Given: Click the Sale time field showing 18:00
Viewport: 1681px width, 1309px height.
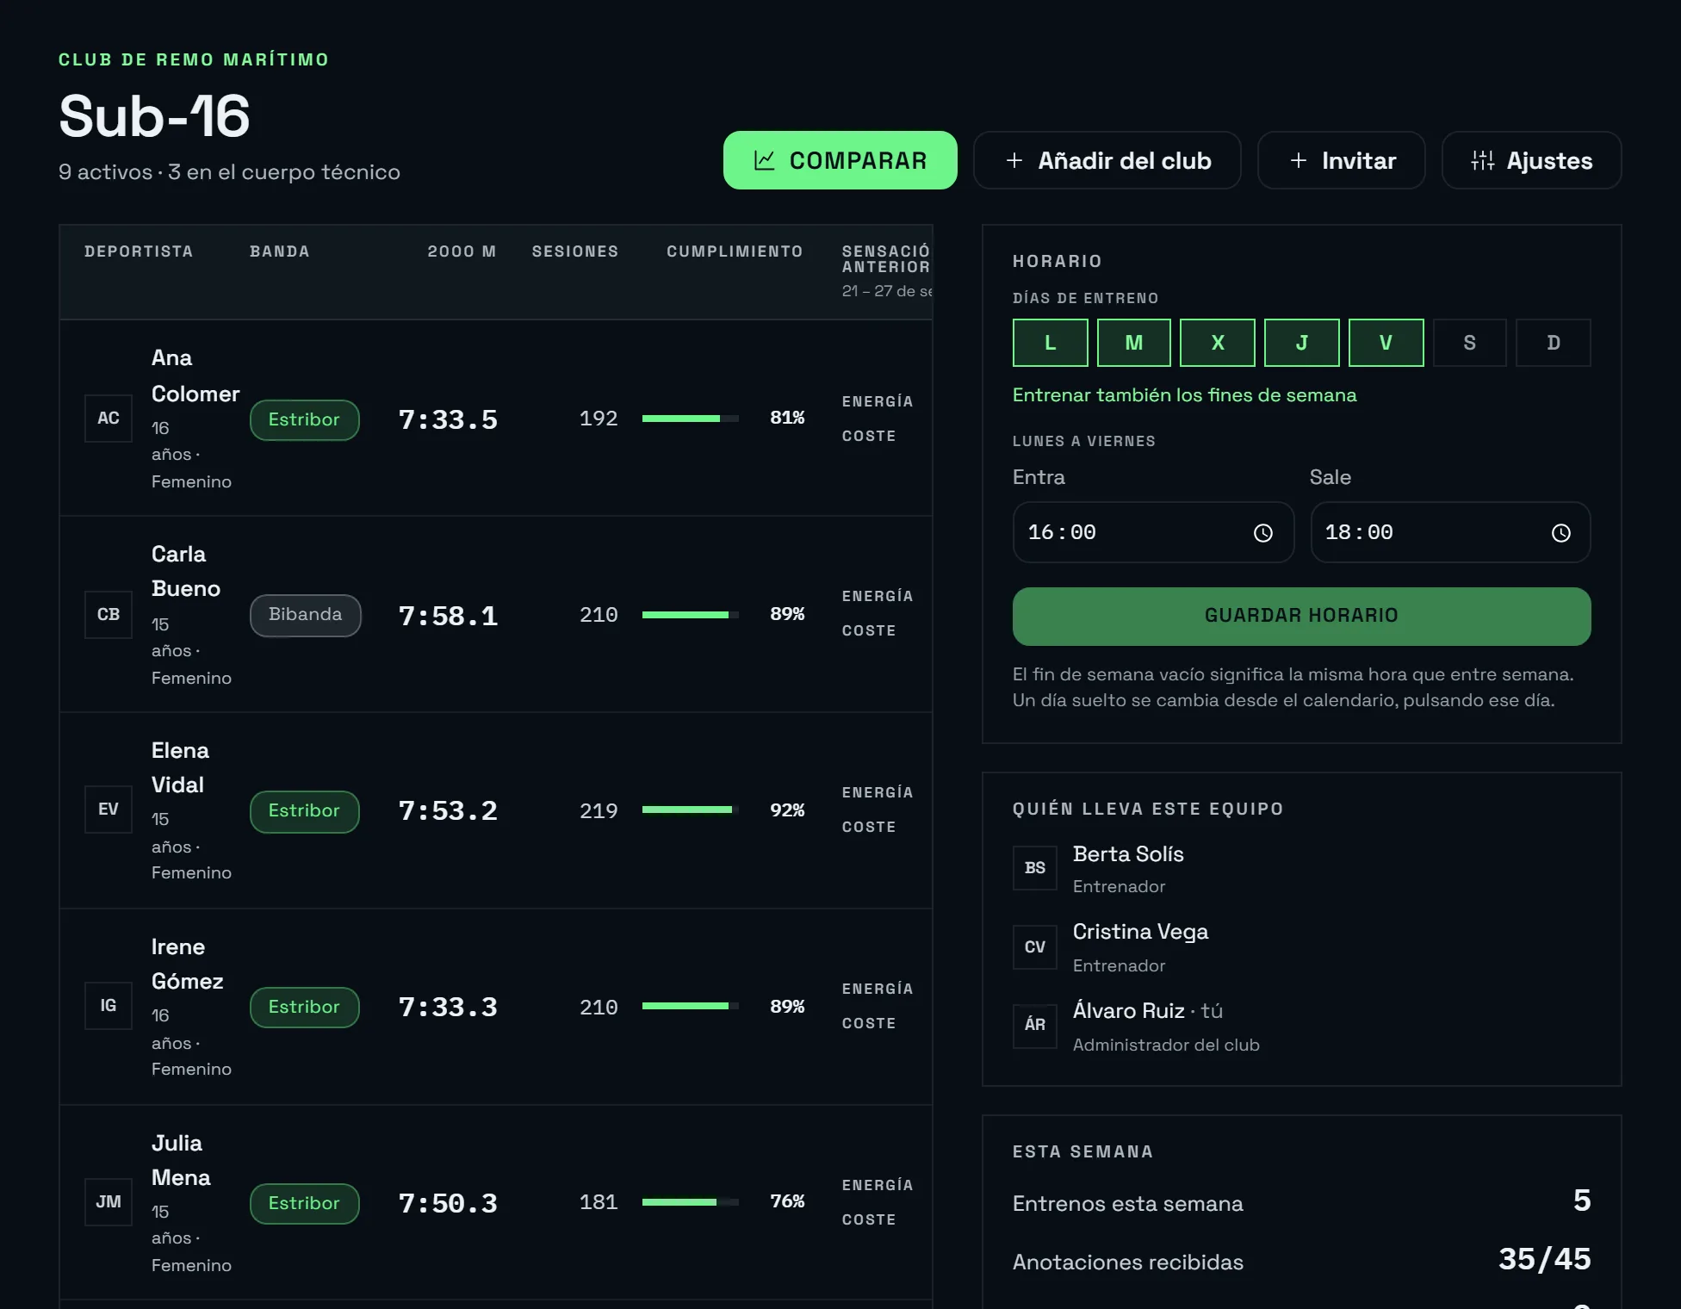Looking at the screenshot, I should pos(1451,532).
